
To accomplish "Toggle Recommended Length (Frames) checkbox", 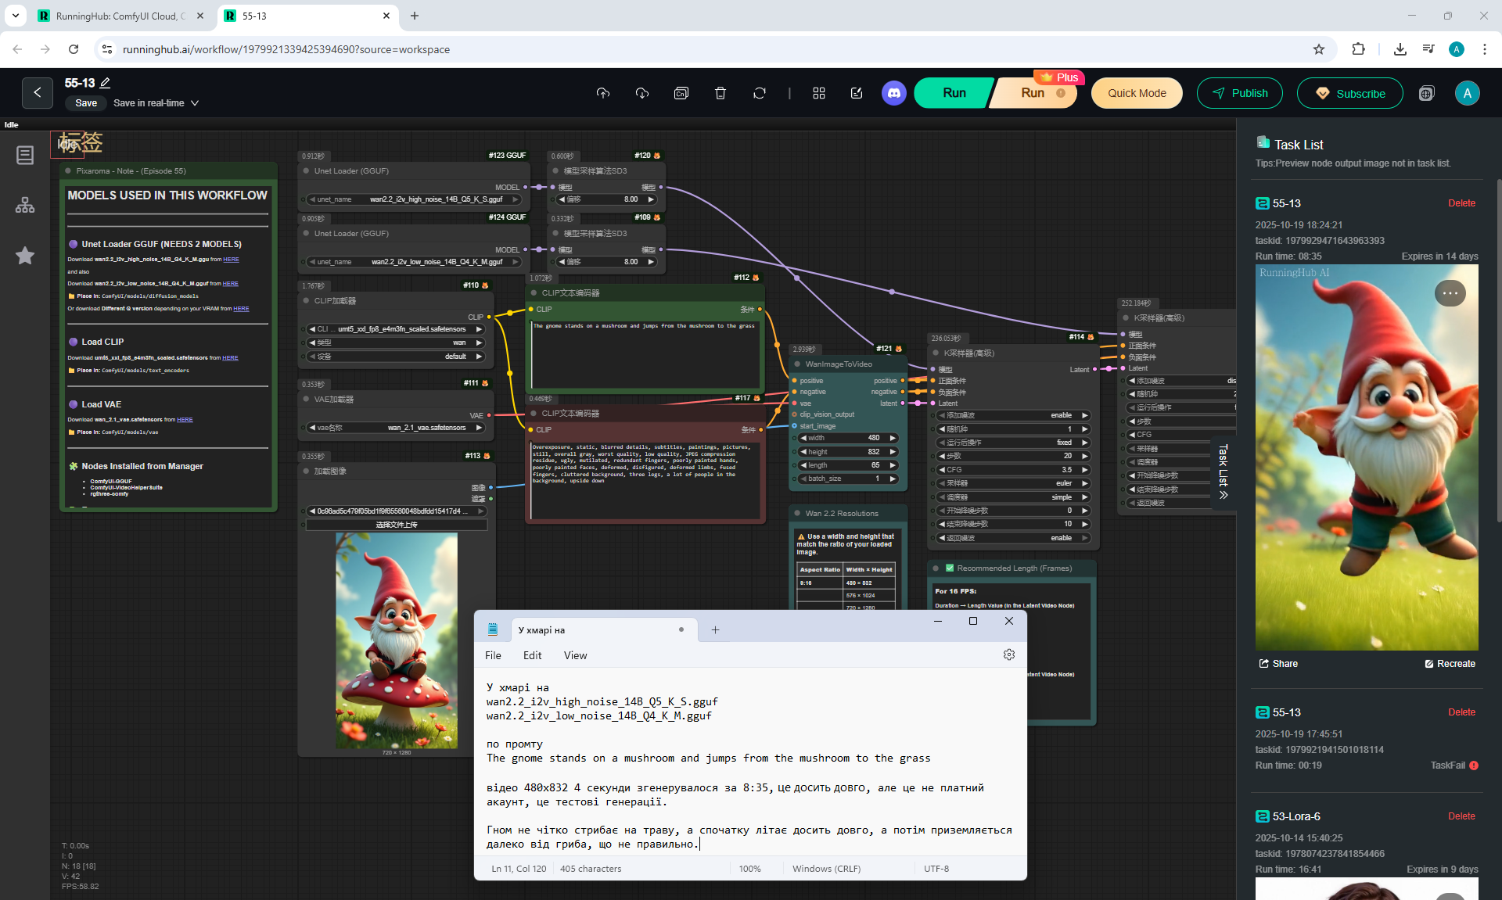I will click(950, 568).
